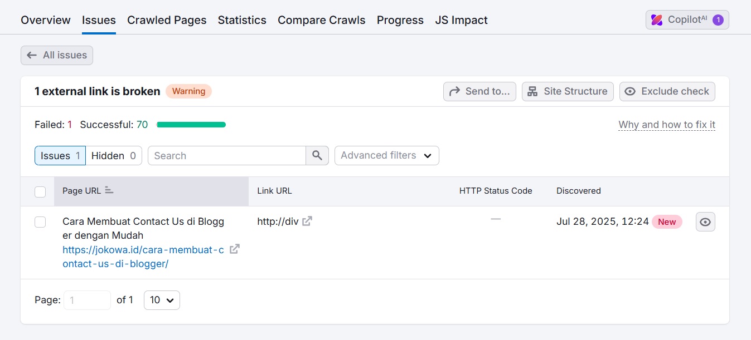Screen dimensions: 751x340
Task: Click the search magnifier icon
Action: 317,155
